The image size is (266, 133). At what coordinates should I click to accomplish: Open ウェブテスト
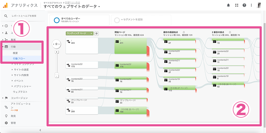pyautogui.click(x=20, y=92)
